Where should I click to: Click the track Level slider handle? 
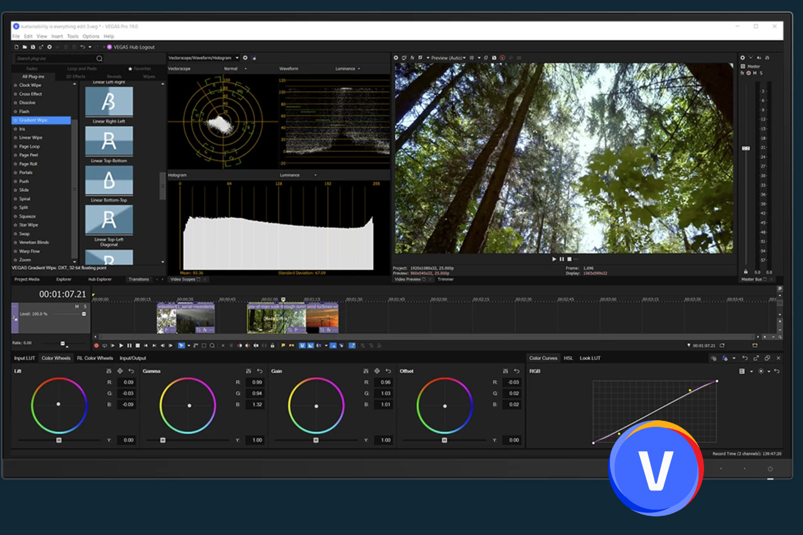tap(84, 314)
